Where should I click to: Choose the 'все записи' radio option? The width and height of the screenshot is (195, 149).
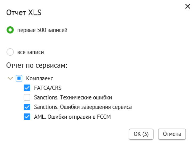[x=10, y=52]
